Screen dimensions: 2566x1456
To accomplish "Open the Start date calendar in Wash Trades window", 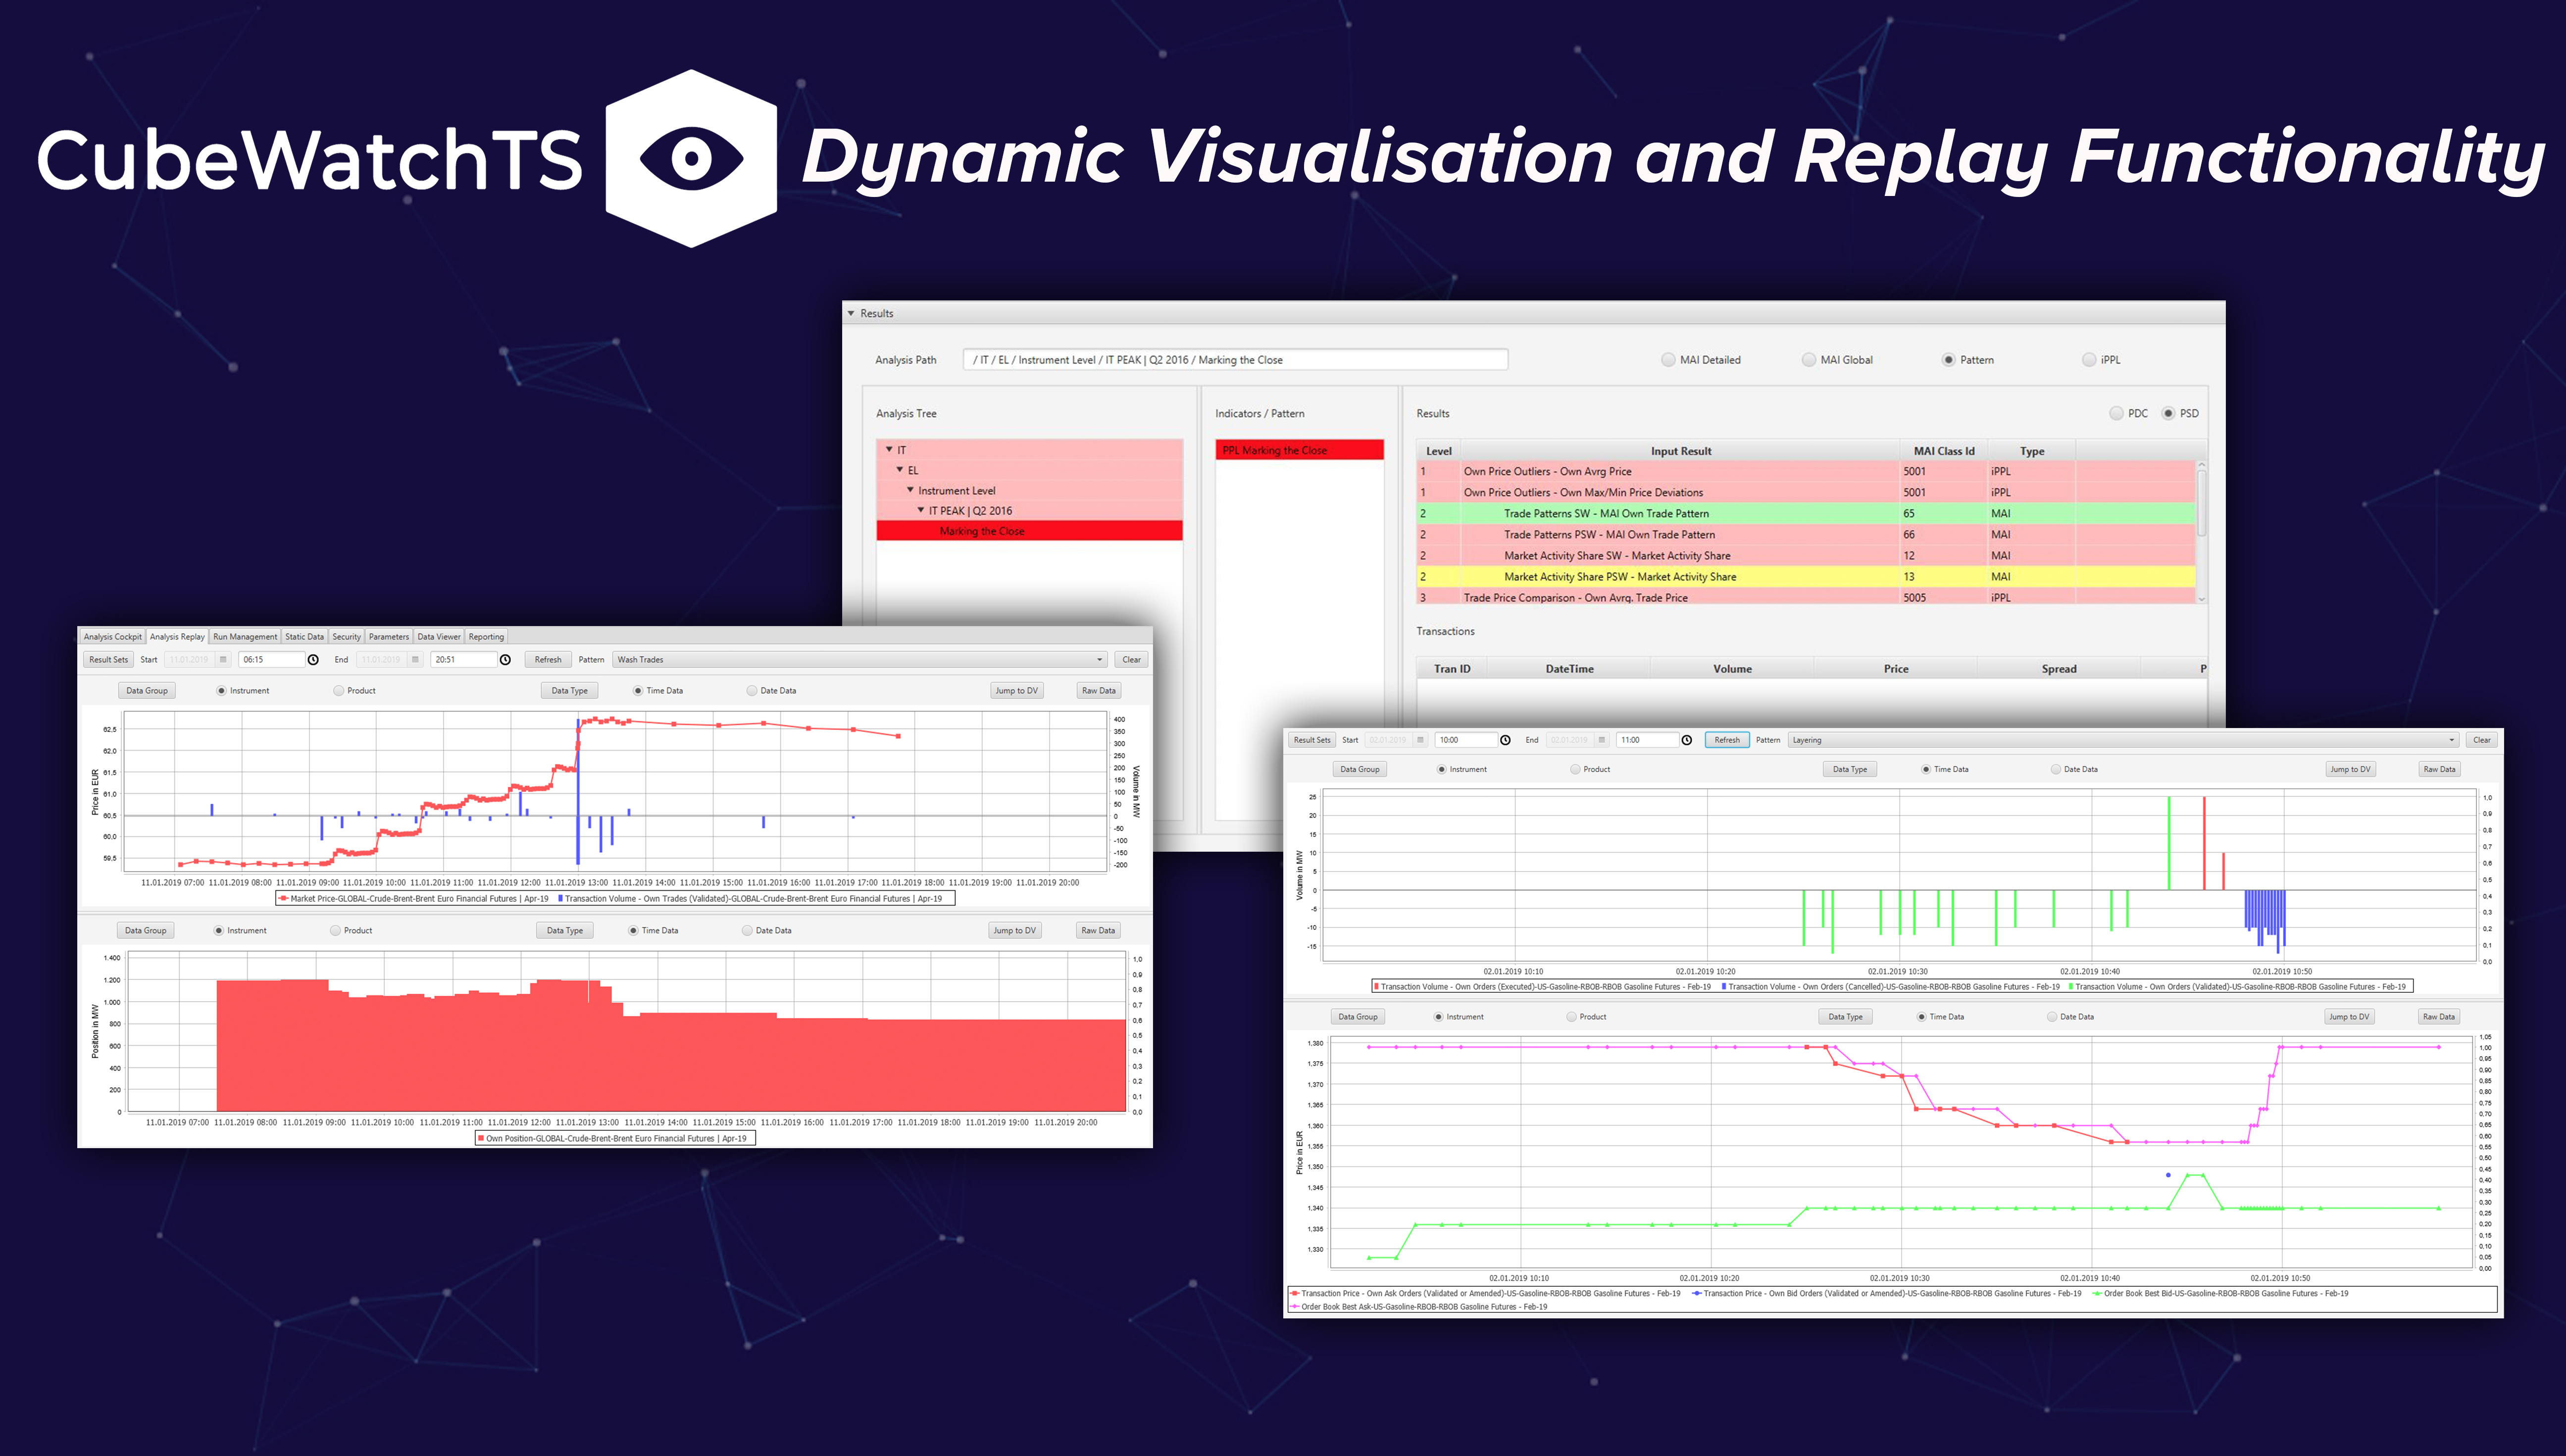I will tap(223, 660).
